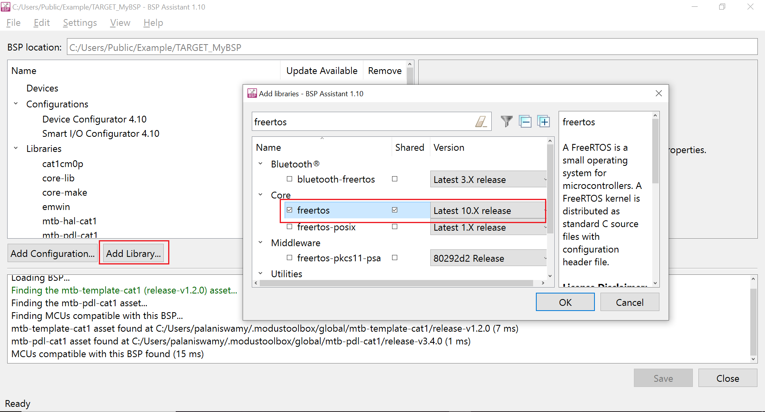The image size is (765, 412).
Task: Open the File menu
Action: pos(14,23)
